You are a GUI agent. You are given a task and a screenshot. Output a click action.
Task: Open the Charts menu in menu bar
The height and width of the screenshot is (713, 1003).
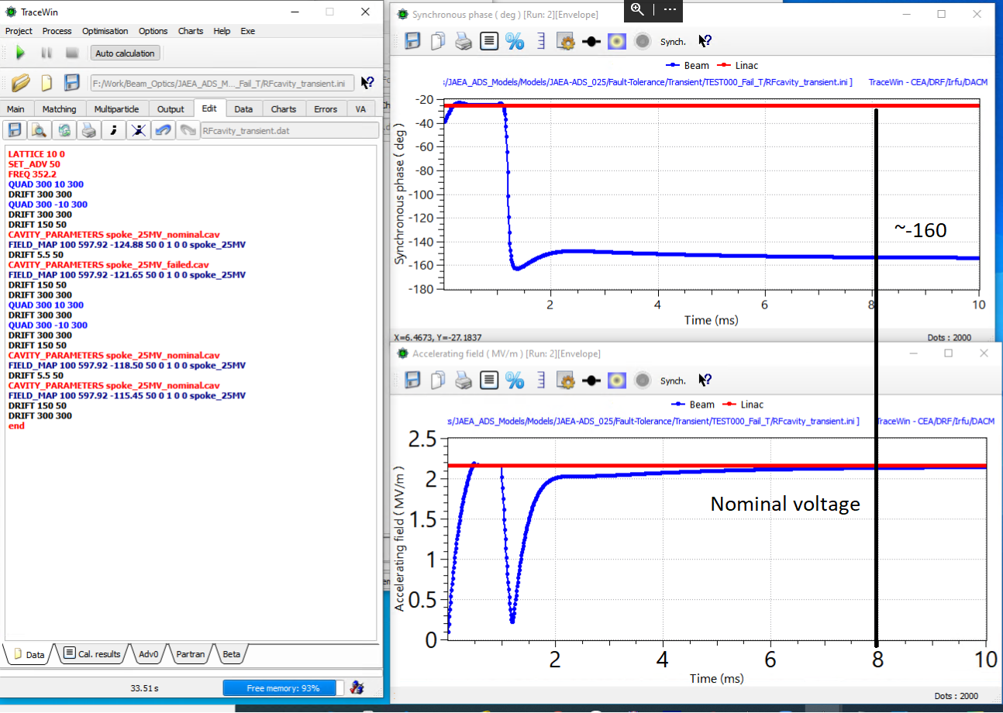coord(190,31)
